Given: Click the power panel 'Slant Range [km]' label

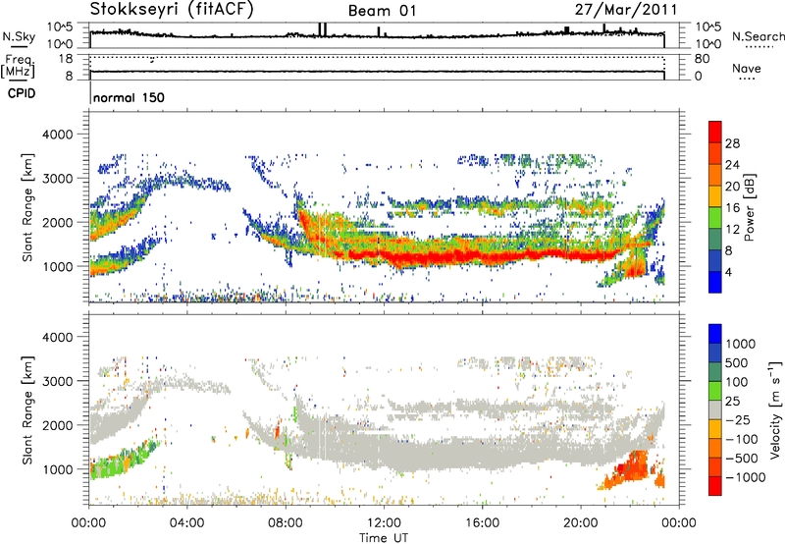Looking at the screenshot, I should coord(27,207).
